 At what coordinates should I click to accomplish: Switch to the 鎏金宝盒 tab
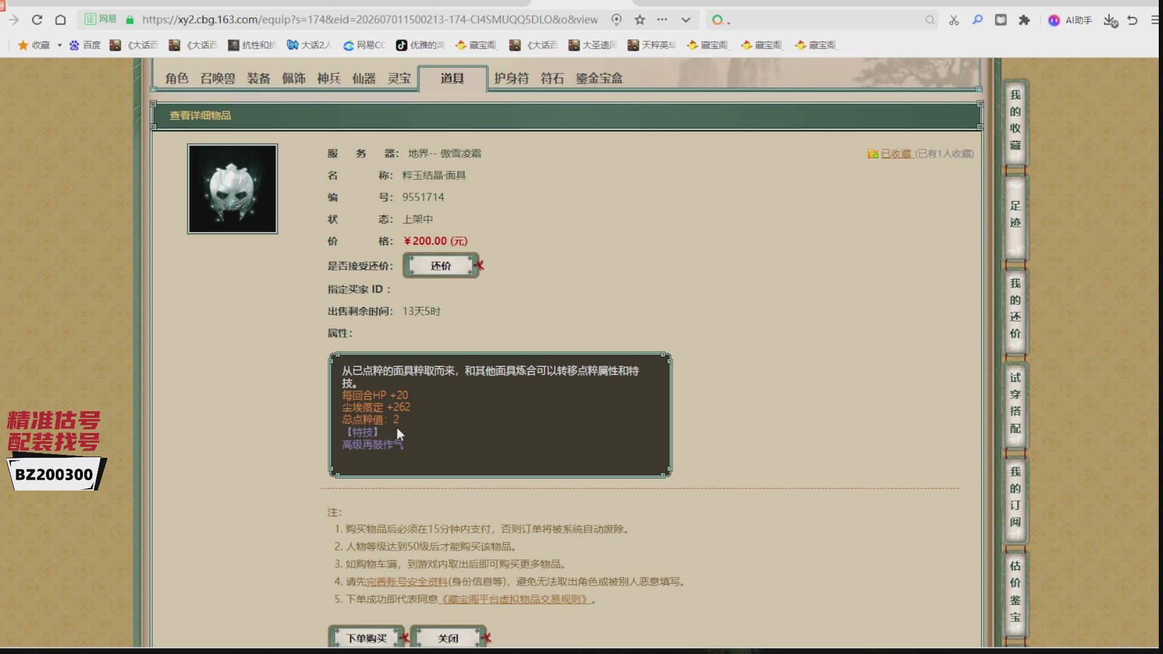point(599,78)
